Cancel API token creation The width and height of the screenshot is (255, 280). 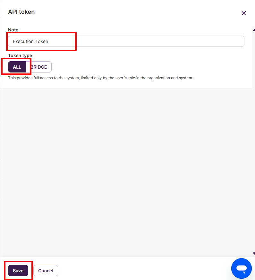pos(46,270)
